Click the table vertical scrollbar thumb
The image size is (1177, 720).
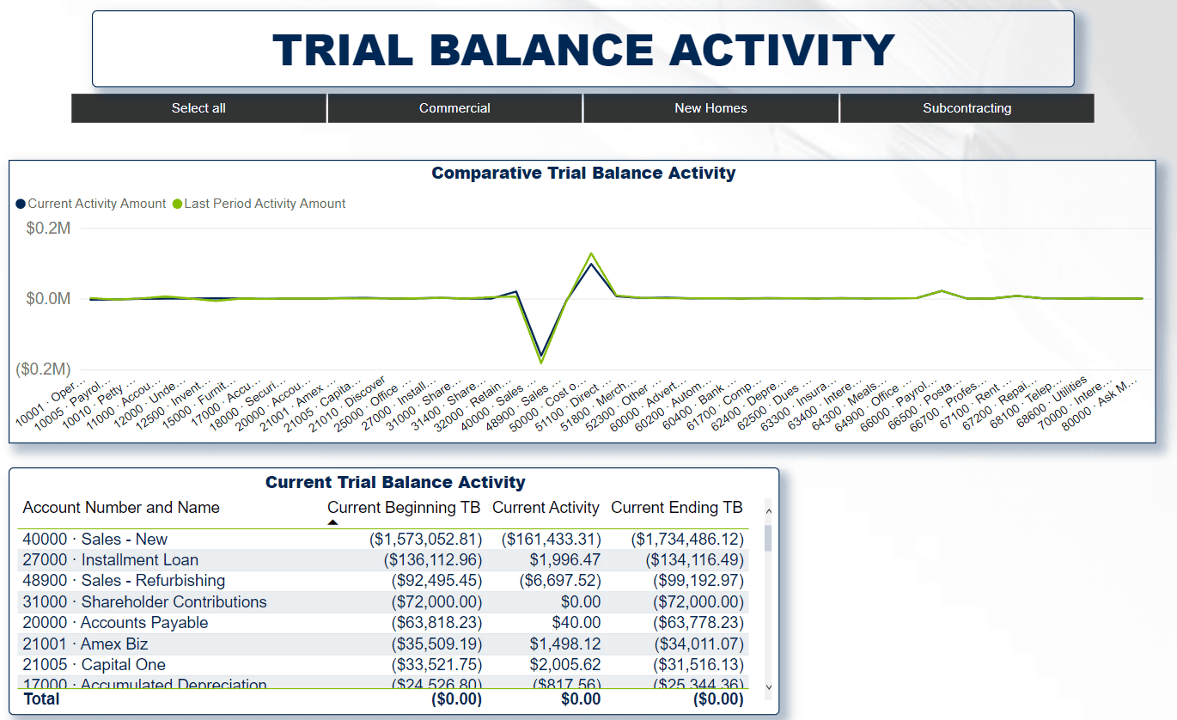(768, 539)
